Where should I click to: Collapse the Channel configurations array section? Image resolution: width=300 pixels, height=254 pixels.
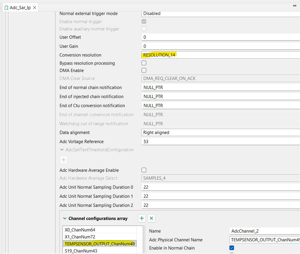pyautogui.click(x=65, y=218)
